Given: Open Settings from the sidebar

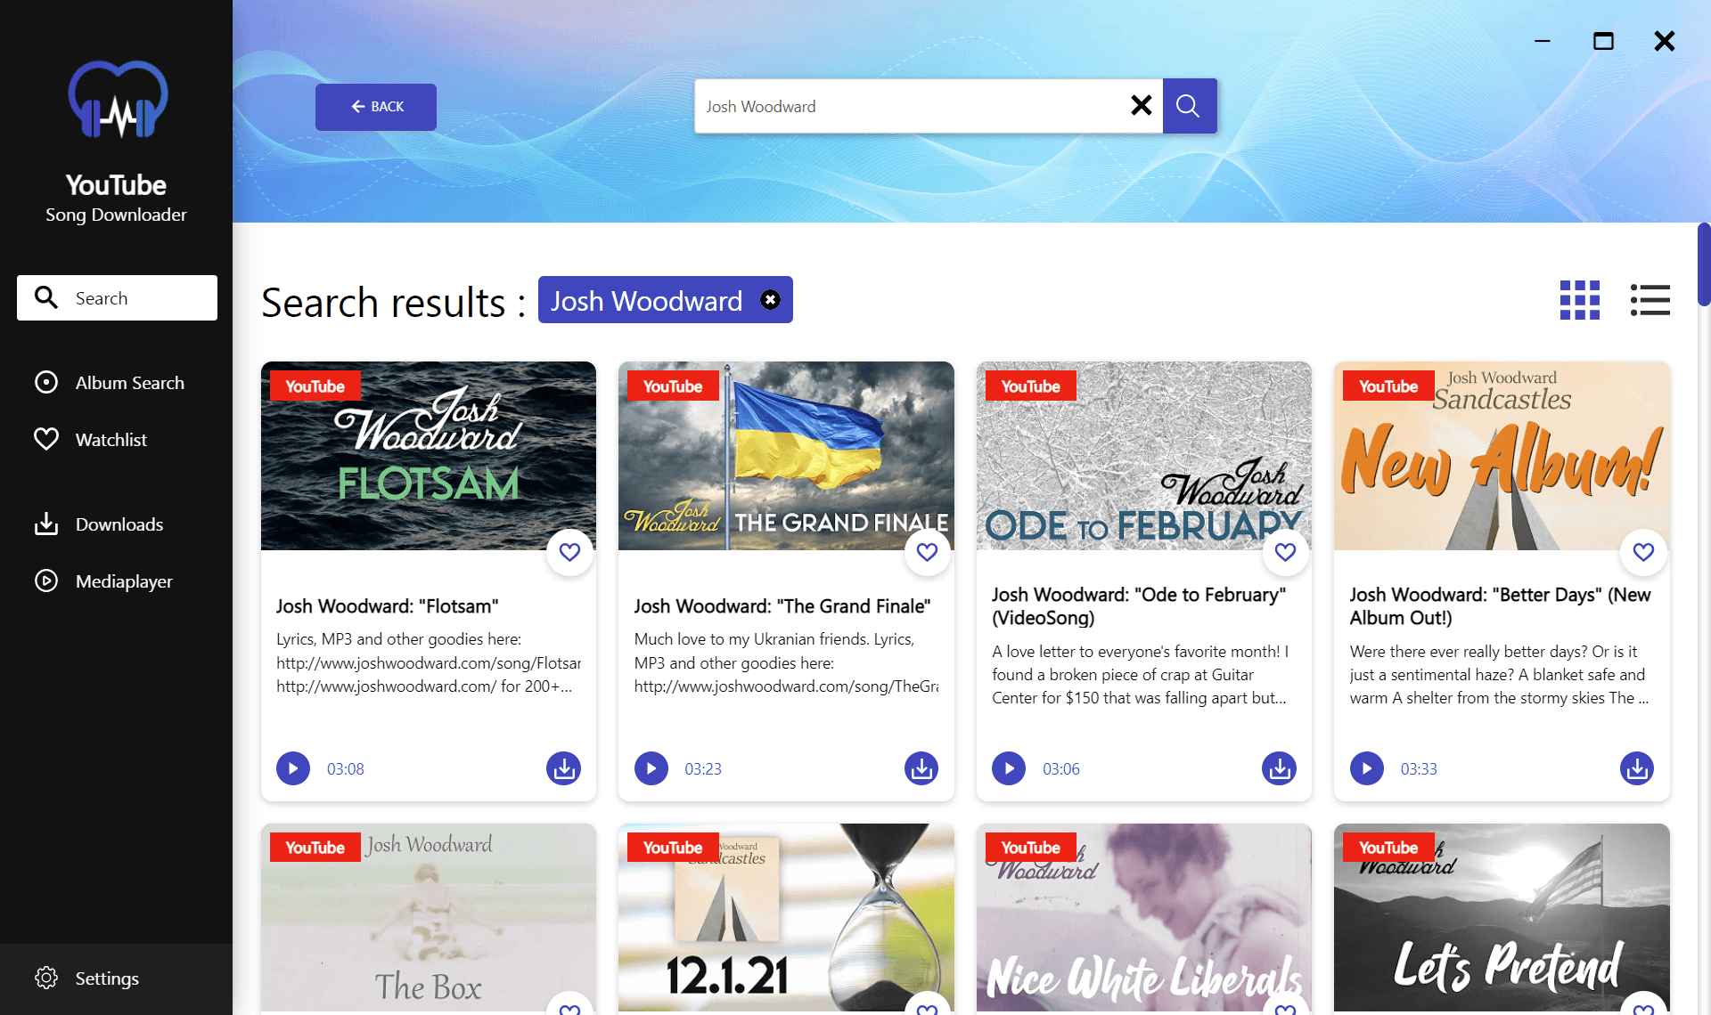Looking at the screenshot, I should click(87, 978).
